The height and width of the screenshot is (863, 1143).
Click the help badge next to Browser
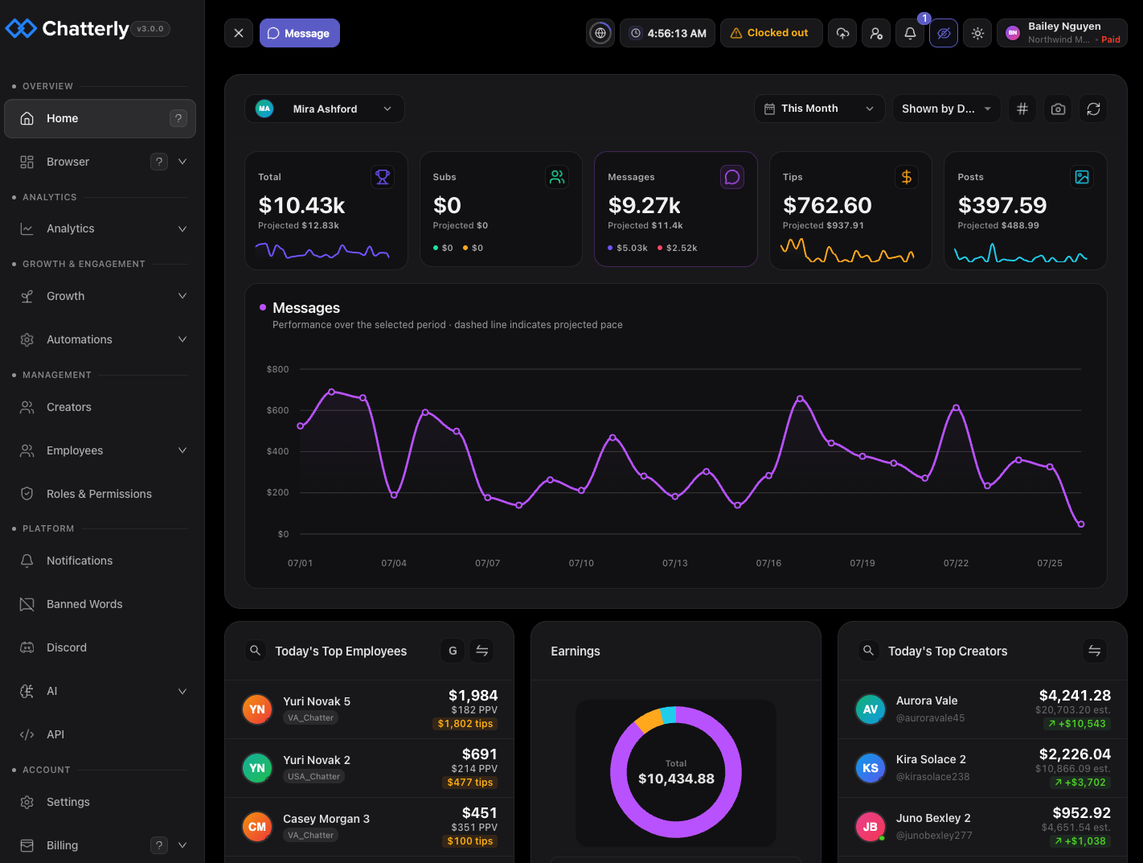(159, 162)
